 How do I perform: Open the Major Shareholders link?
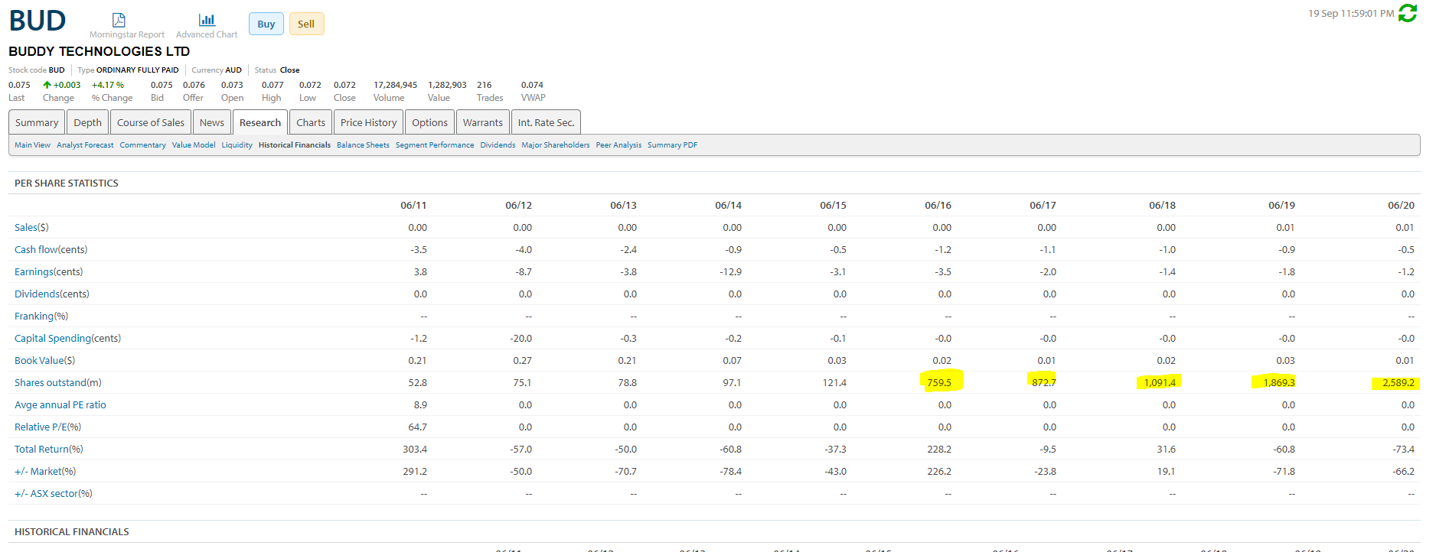coord(556,144)
